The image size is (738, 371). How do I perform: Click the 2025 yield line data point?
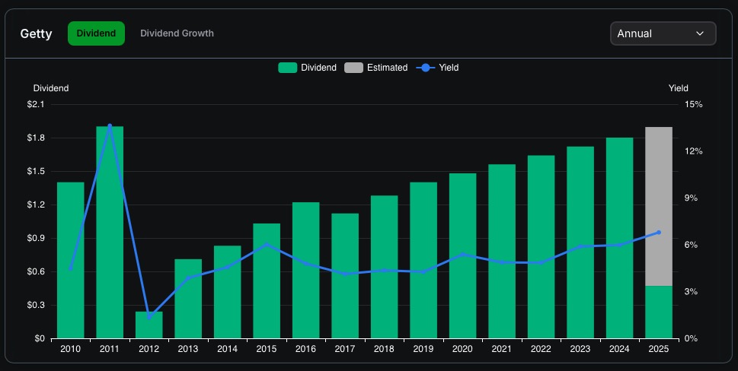click(659, 233)
